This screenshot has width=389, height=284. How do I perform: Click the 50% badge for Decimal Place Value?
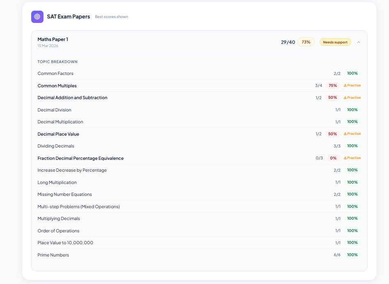332,134
